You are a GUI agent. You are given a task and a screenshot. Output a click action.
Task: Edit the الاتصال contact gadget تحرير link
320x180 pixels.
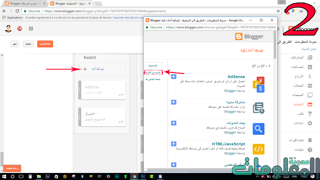tap(121, 121)
